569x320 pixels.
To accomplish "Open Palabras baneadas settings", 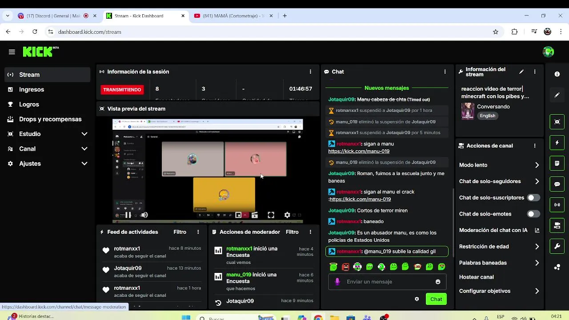I will pos(499,263).
